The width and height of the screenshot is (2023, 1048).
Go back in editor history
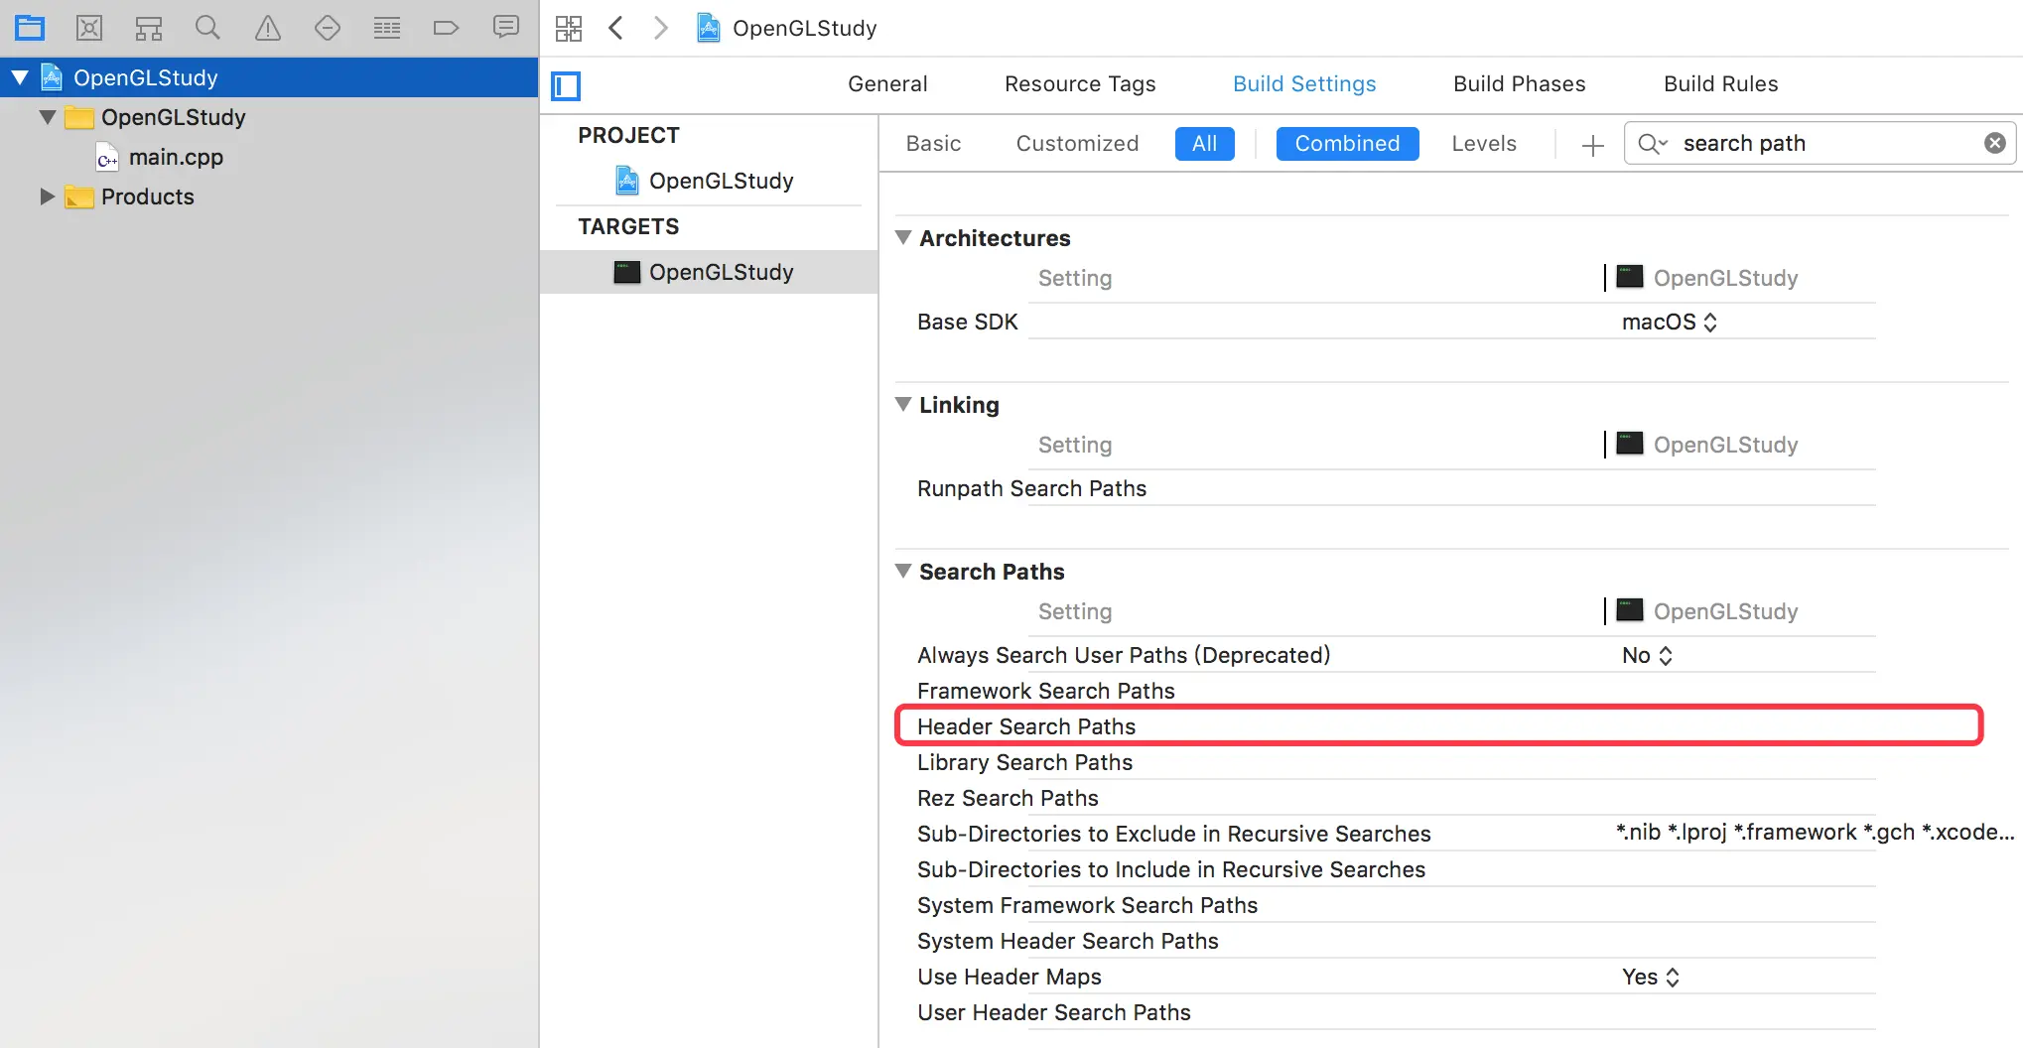(615, 28)
